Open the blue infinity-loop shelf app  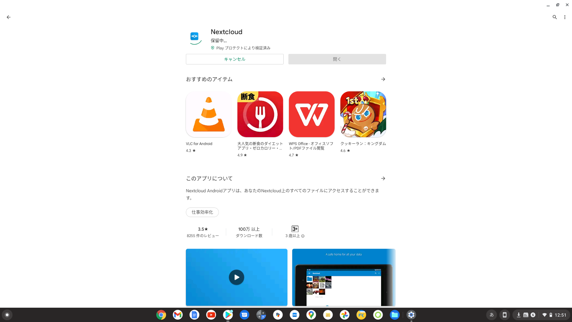pos(295,315)
